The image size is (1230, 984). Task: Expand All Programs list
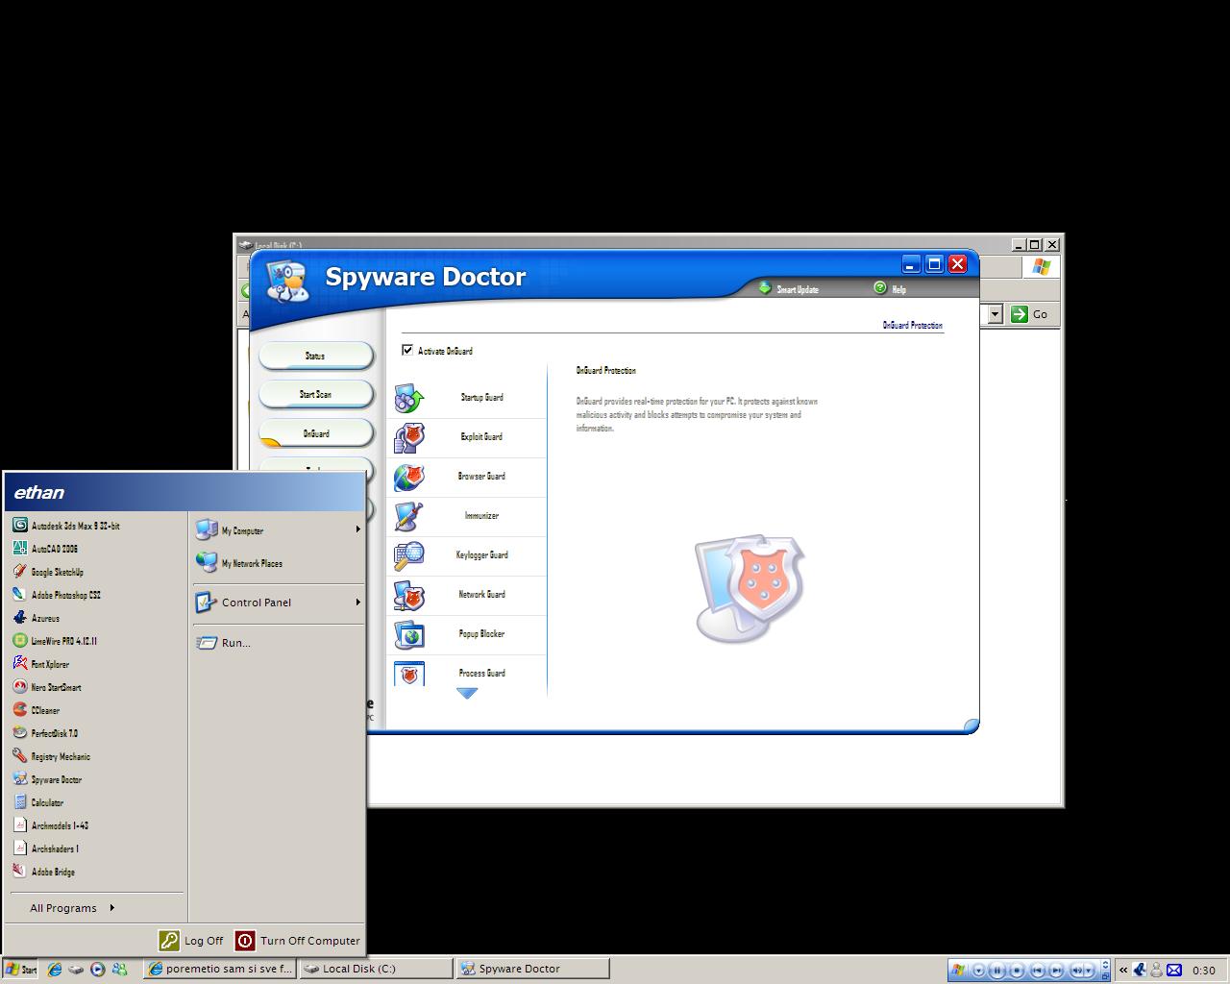click(x=73, y=908)
